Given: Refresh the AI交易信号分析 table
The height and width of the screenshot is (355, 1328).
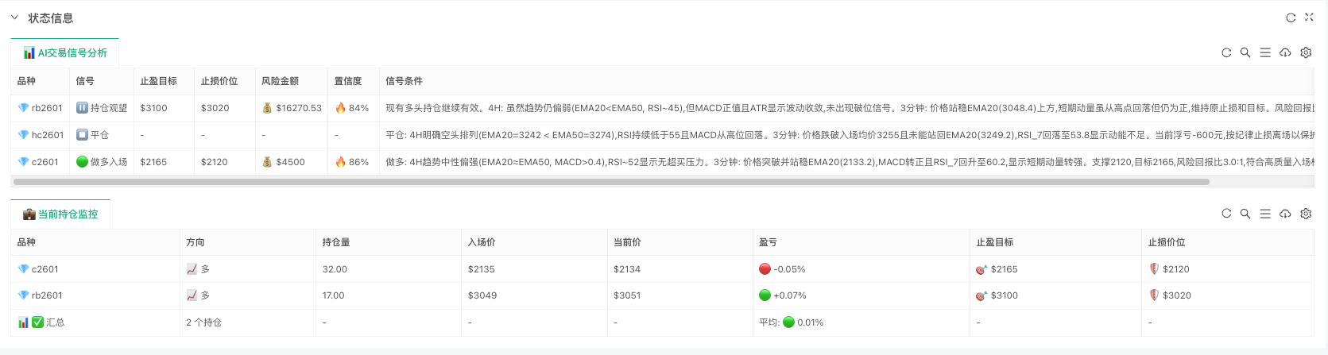Looking at the screenshot, I should pos(1226,53).
